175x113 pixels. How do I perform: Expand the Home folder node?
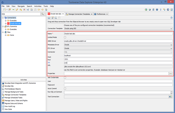6,35
